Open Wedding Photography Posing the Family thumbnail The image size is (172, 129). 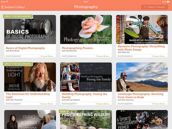click(x=86, y=77)
